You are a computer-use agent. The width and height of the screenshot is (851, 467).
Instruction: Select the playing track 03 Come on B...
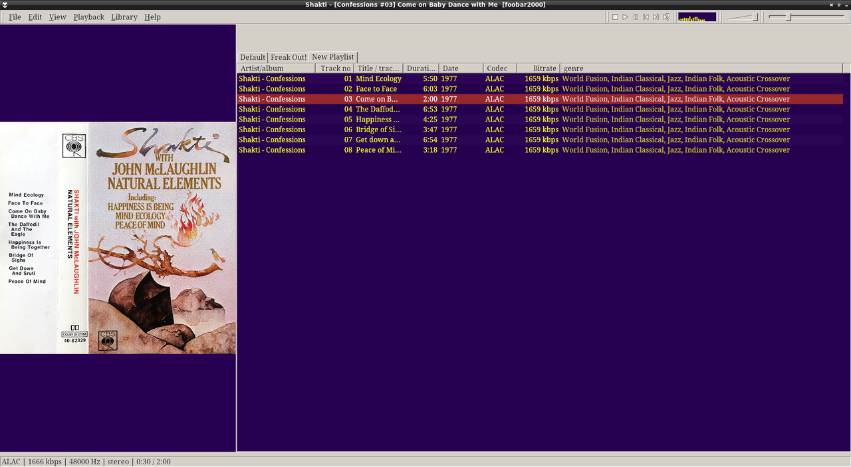coord(540,99)
